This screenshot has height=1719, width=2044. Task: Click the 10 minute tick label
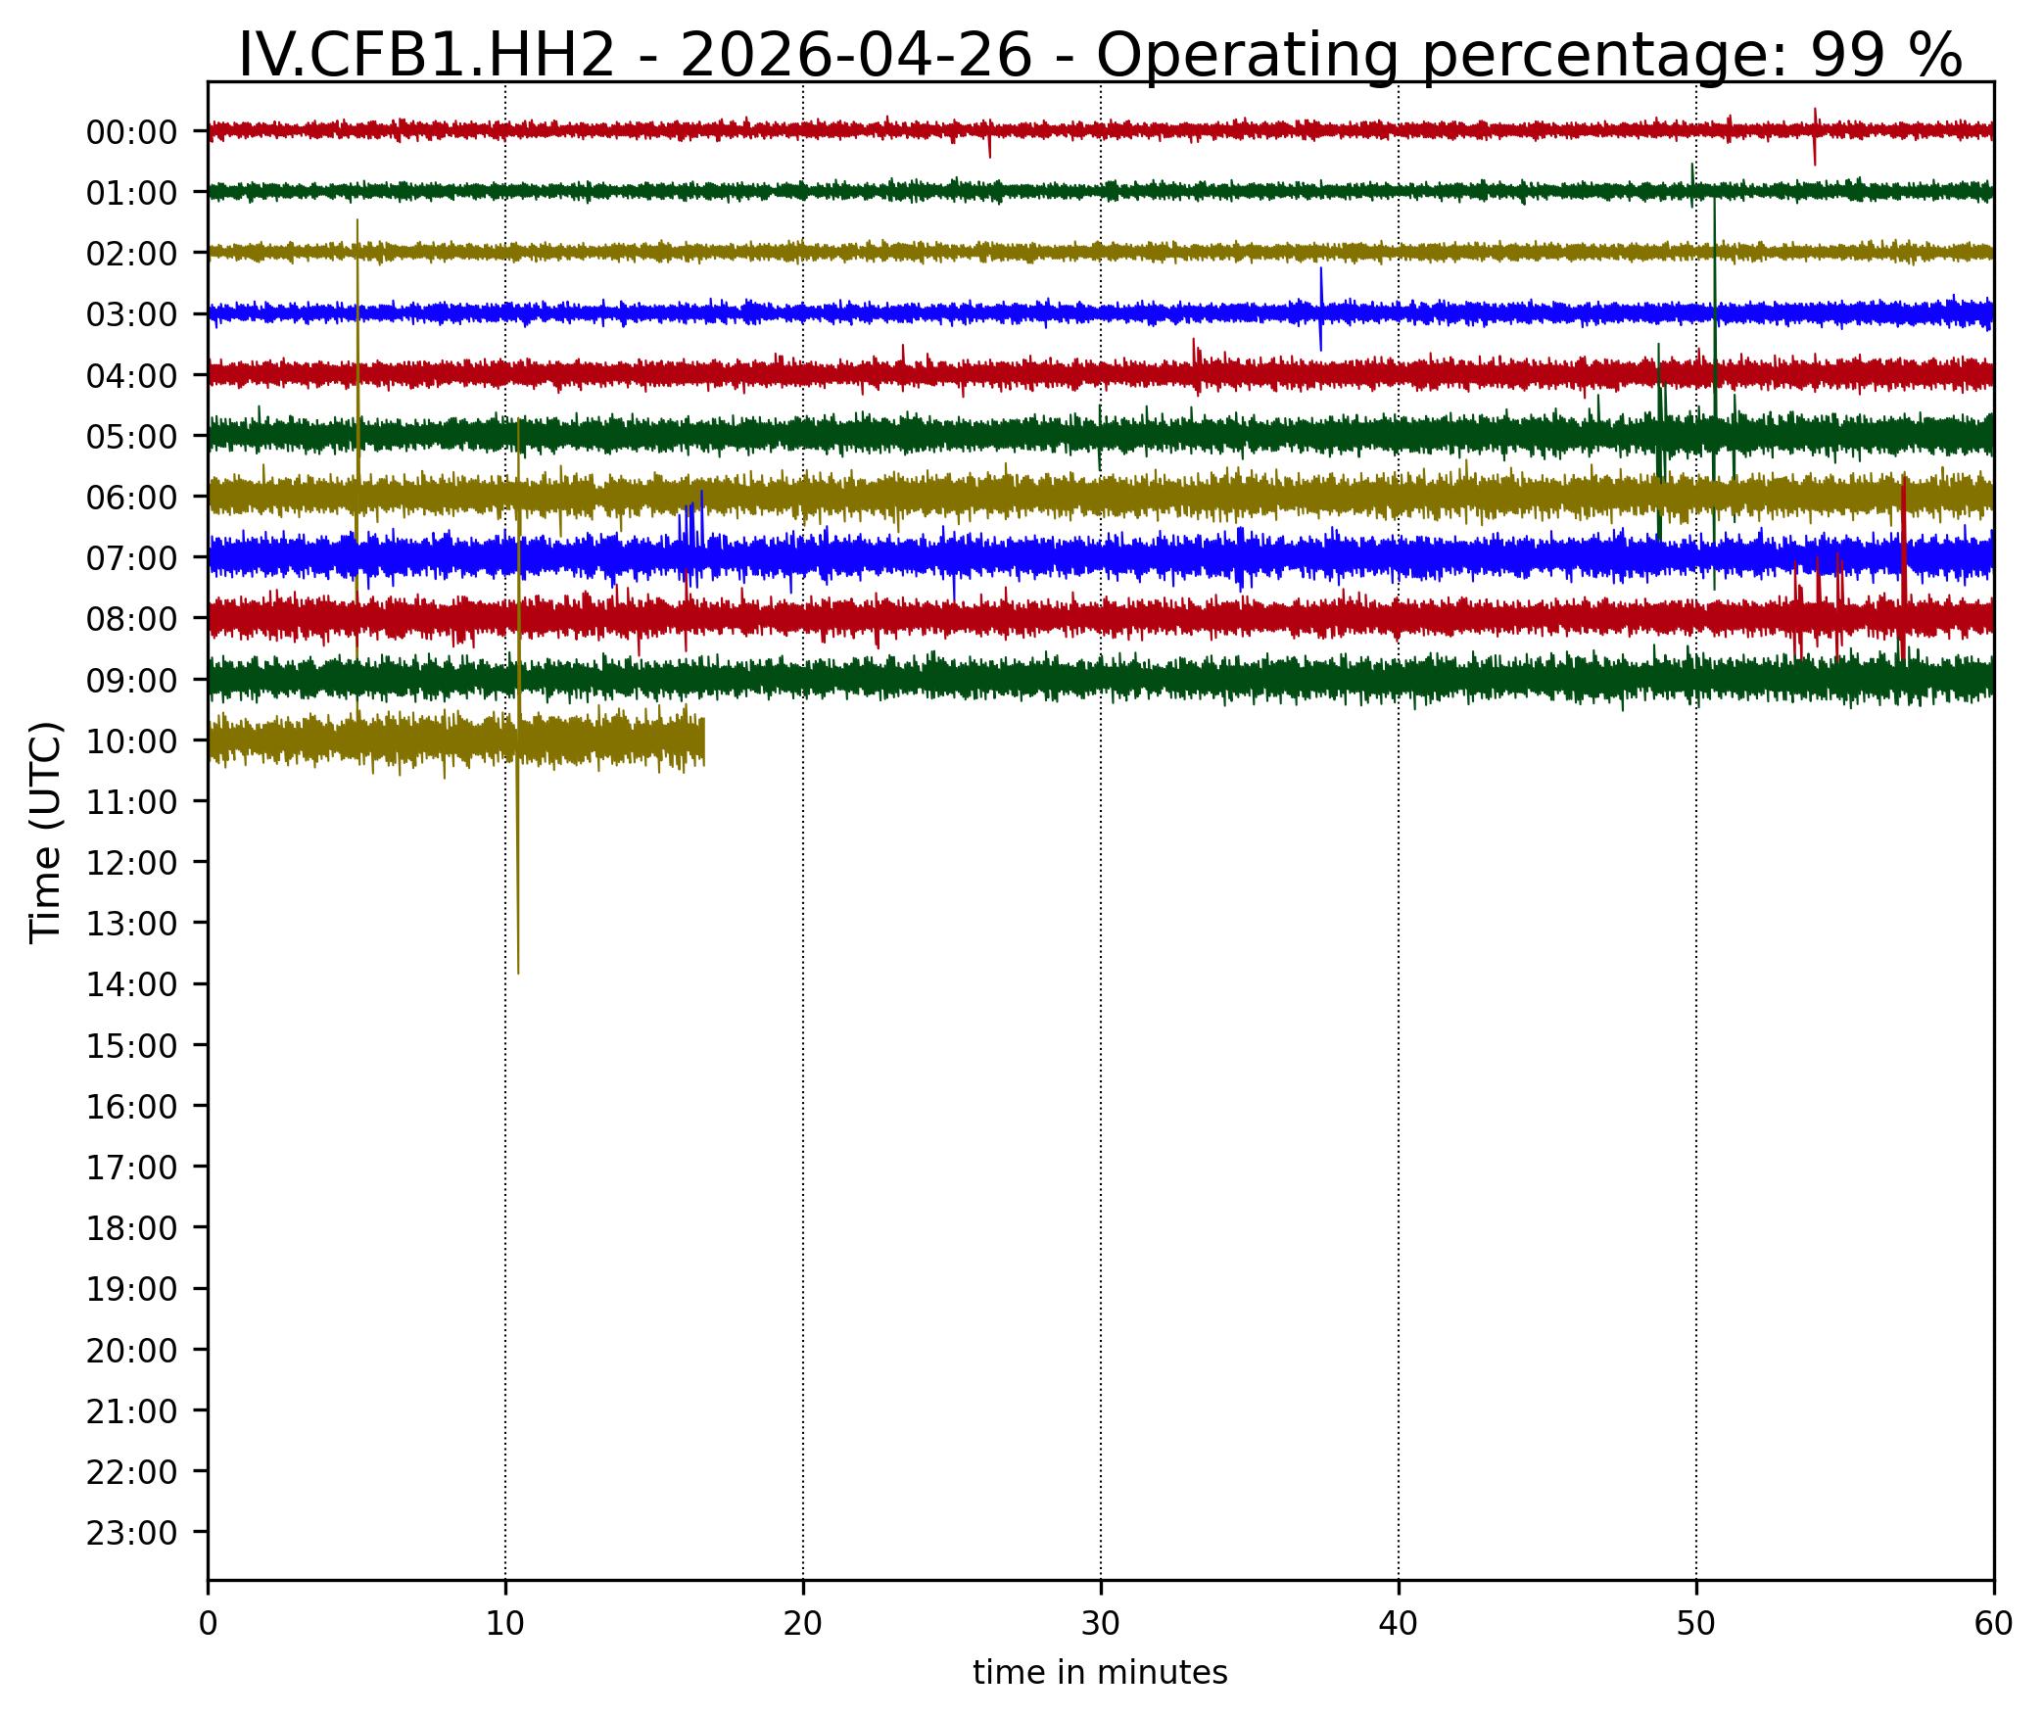coord(504,1625)
